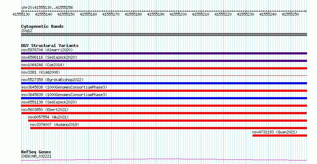Click the gray 20q12 cytogenetic band bar

pos(164,35)
